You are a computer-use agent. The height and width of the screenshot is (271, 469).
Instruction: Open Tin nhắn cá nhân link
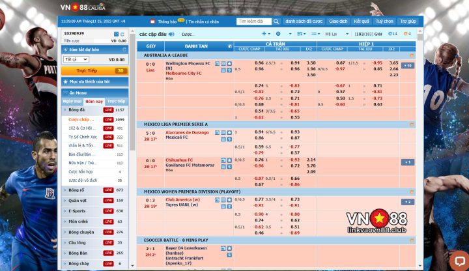coord(204,22)
